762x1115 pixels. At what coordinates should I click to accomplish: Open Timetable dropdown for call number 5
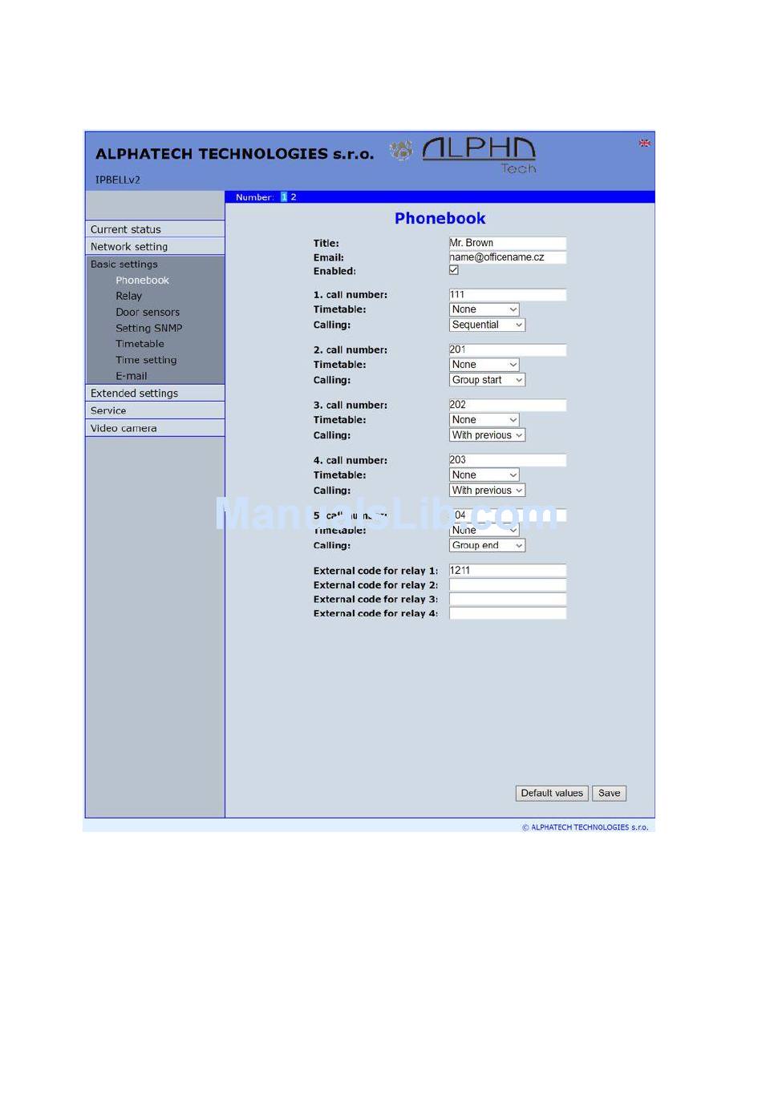[484, 531]
